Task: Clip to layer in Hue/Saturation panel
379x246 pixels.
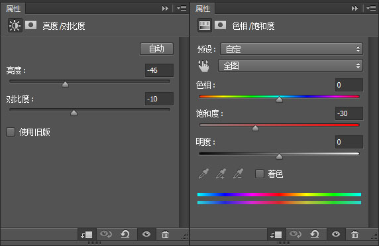Action: (276, 234)
